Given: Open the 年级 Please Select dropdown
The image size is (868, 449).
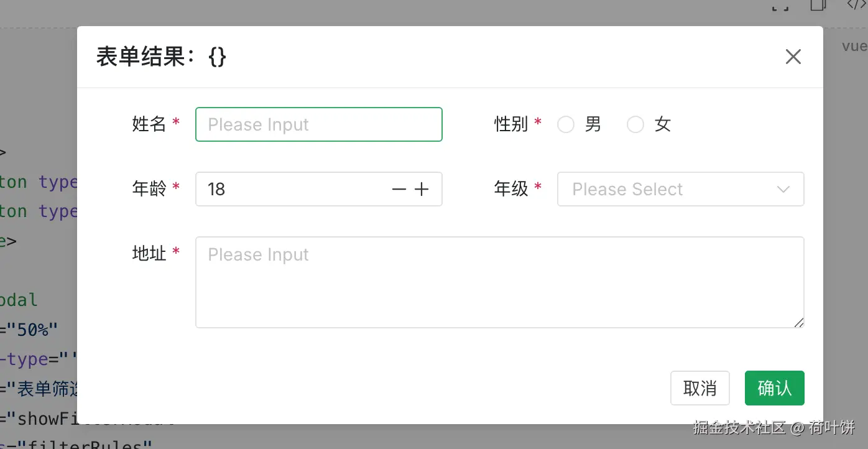Looking at the screenshot, I should (665, 189).
